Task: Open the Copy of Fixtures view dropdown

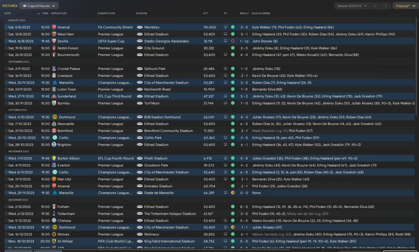Action: coord(39,6)
